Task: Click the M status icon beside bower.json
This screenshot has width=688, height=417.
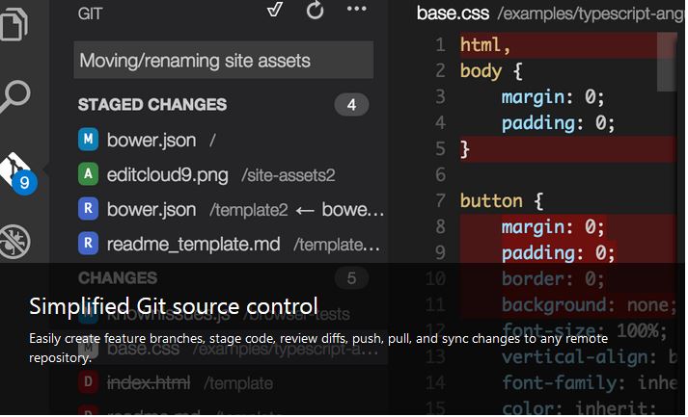Action: click(x=88, y=140)
